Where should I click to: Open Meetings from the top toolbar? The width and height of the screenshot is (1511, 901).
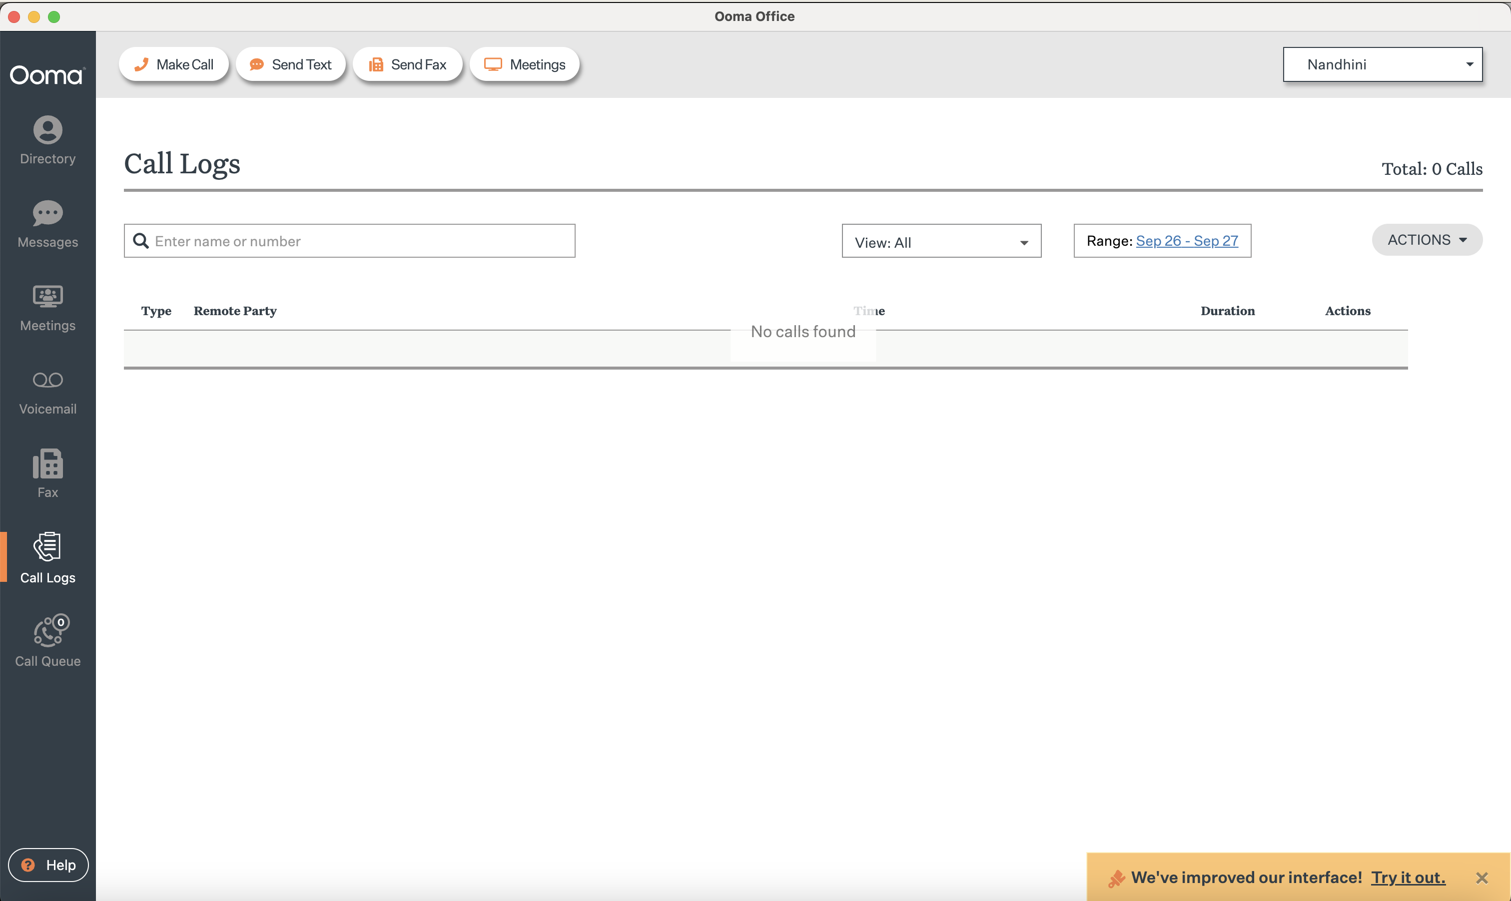(525, 64)
